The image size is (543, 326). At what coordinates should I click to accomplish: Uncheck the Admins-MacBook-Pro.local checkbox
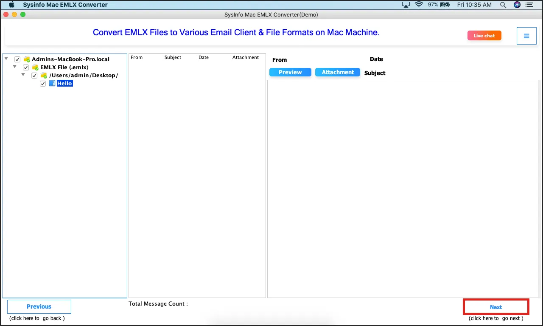pyautogui.click(x=17, y=59)
